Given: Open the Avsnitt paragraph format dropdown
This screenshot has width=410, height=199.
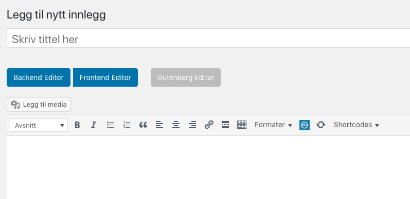Looking at the screenshot, I should (x=39, y=126).
